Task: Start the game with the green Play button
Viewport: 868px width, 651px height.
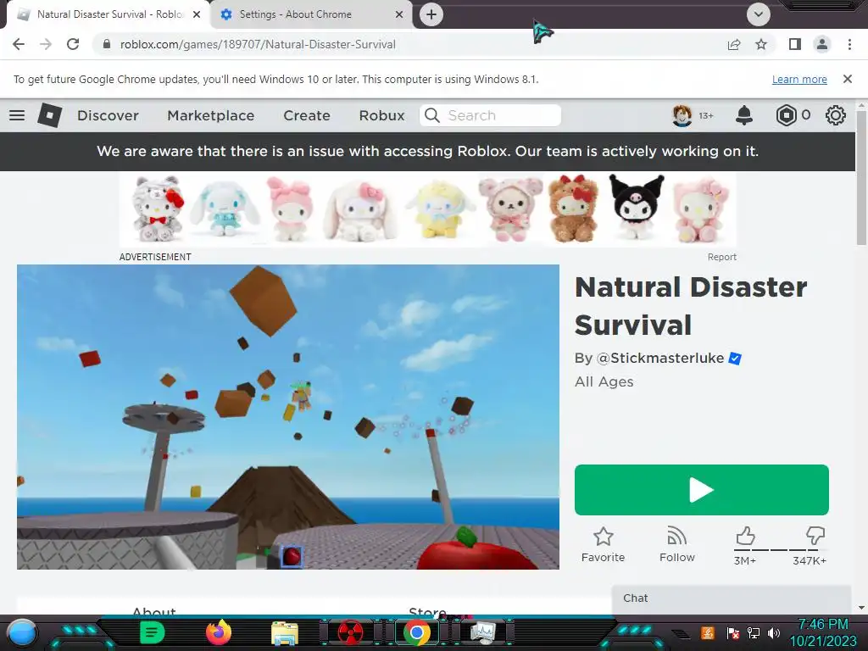Action: tap(701, 490)
